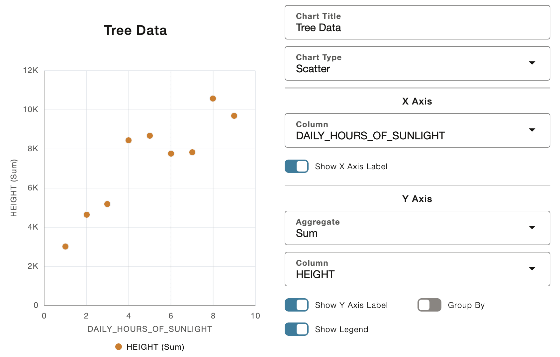The width and height of the screenshot is (560, 357).
Task: Enable the Group By toggle
Action: [x=429, y=305]
